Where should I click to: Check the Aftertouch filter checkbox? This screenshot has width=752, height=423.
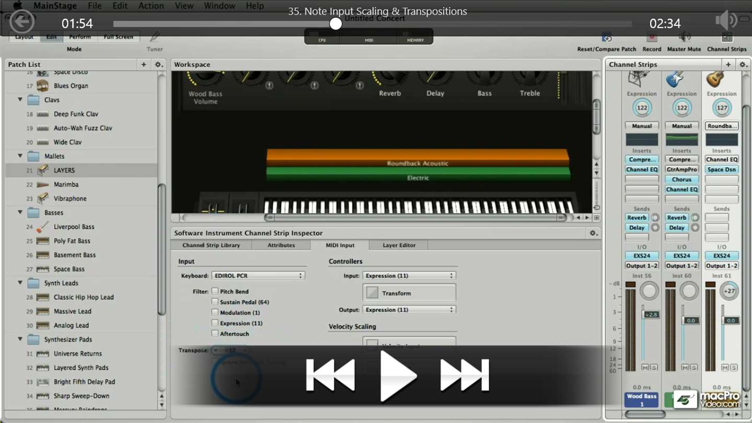coord(215,333)
